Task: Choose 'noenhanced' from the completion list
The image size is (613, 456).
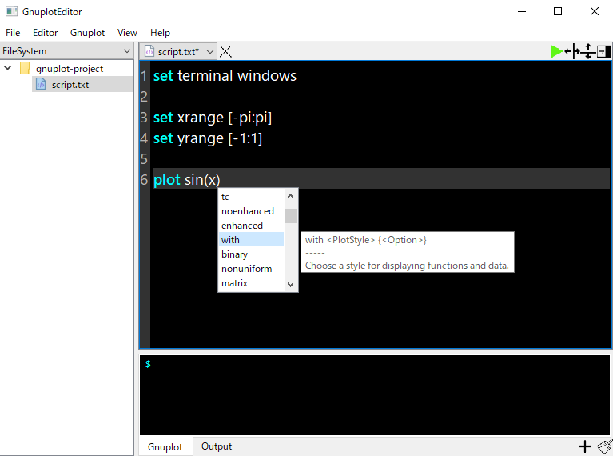Action: (x=251, y=211)
